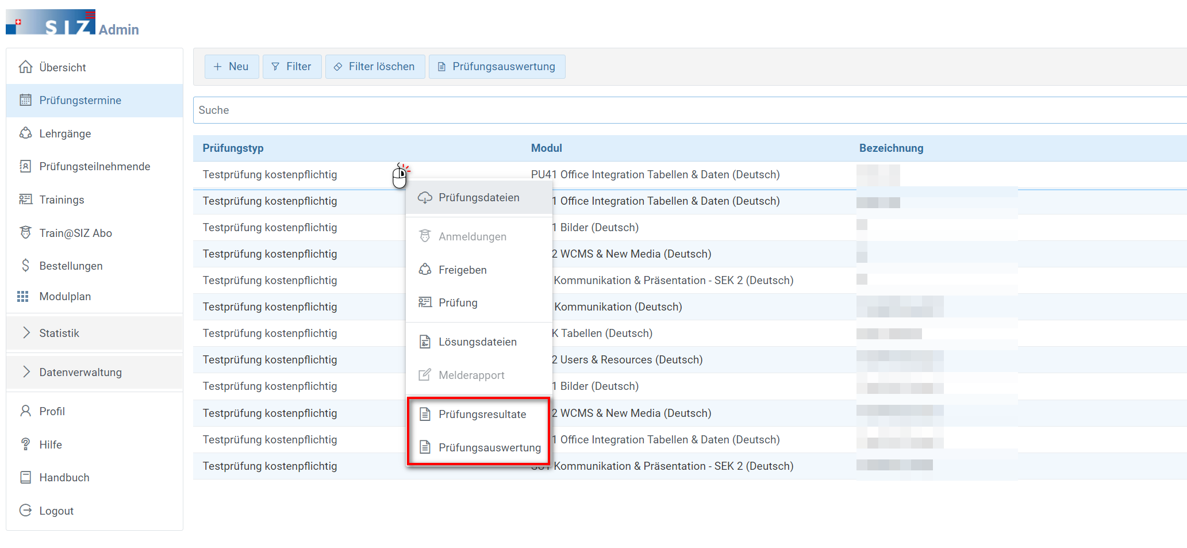
Task: Open Bestellungen in sidebar
Action: pyautogui.click(x=94, y=266)
